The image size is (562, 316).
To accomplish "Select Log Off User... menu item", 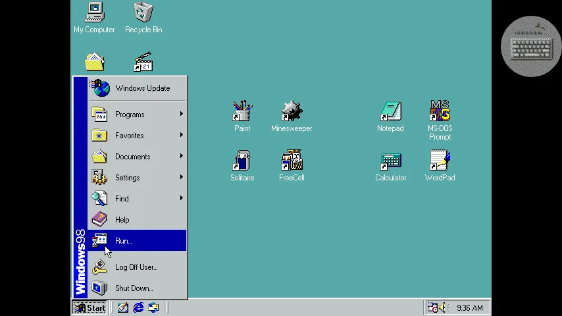I will (x=137, y=267).
